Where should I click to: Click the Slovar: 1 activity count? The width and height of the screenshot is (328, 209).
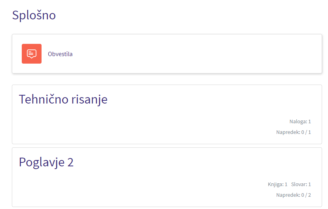301,185
